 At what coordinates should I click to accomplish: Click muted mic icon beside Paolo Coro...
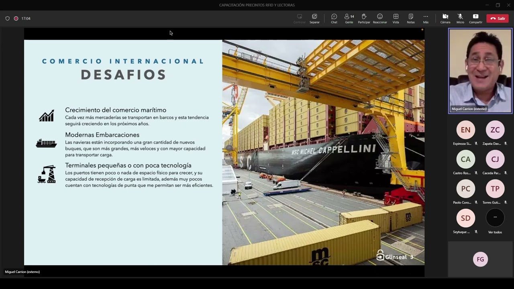(x=476, y=202)
